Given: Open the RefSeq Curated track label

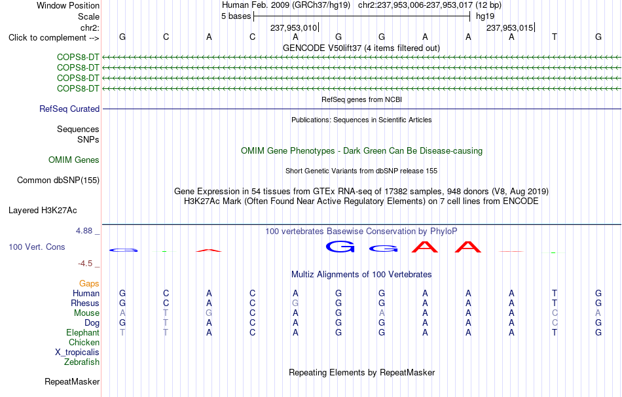Looking at the screenshot, I should 69,109.
